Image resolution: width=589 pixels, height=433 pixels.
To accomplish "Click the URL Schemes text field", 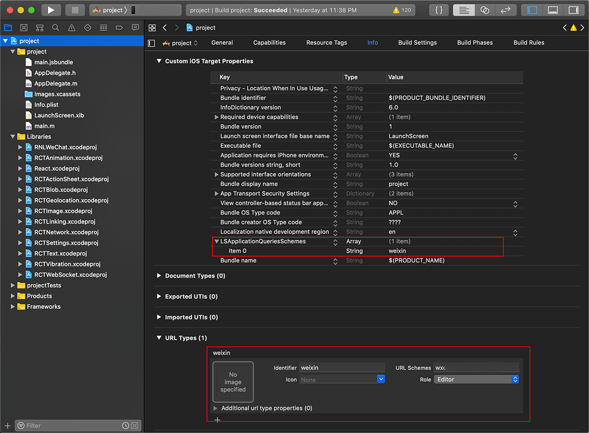I will [x=476, y=368].
